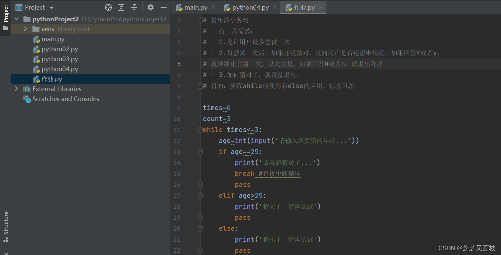Screen dimensions: 501x255
Task: Select the pythonProject2 root node
Action: 90,19
